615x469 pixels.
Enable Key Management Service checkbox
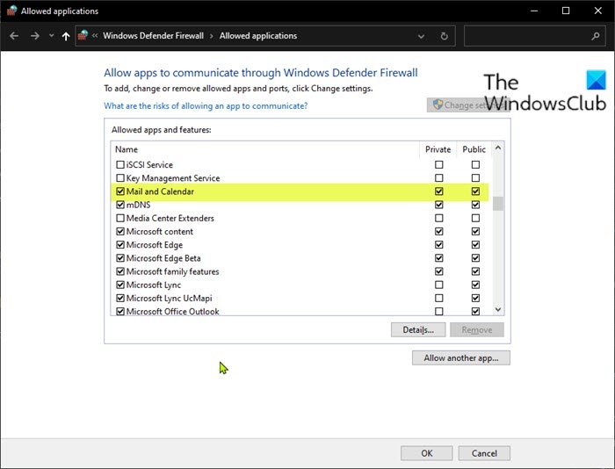click(x=120, y=178)
